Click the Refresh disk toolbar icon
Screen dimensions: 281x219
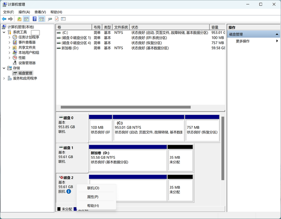click(50, 19)
